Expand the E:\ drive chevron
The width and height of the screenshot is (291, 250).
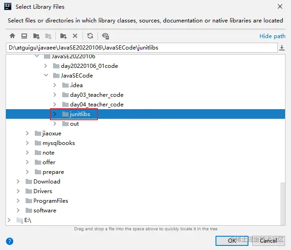click(9, 220)
